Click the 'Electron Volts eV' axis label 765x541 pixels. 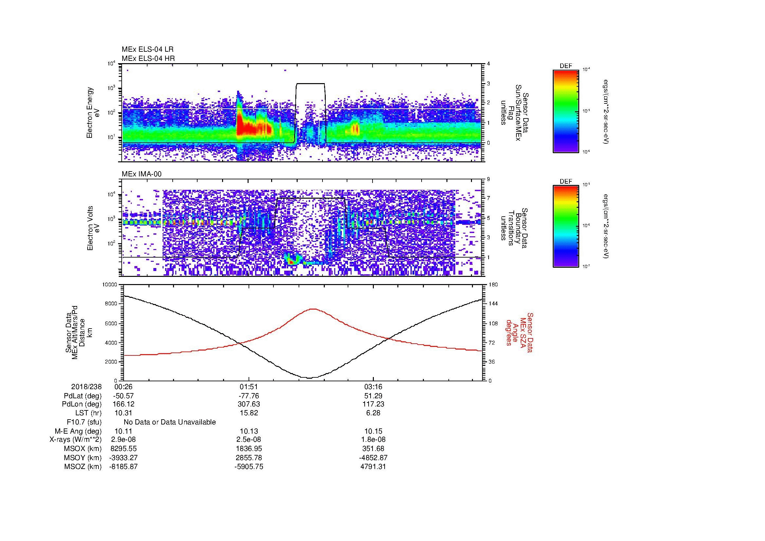pyautogui.click(x=93, y=228)
